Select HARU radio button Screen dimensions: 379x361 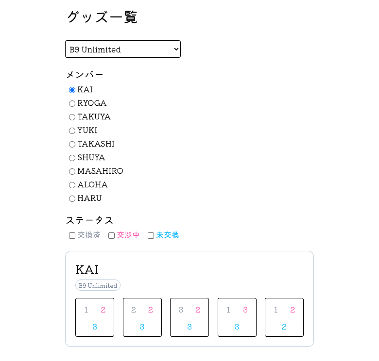coord(72,198)
